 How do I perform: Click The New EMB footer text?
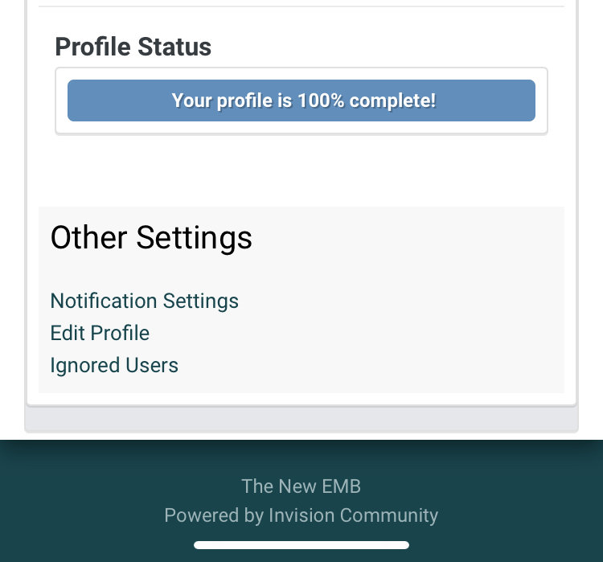click(x=301, y=486)
